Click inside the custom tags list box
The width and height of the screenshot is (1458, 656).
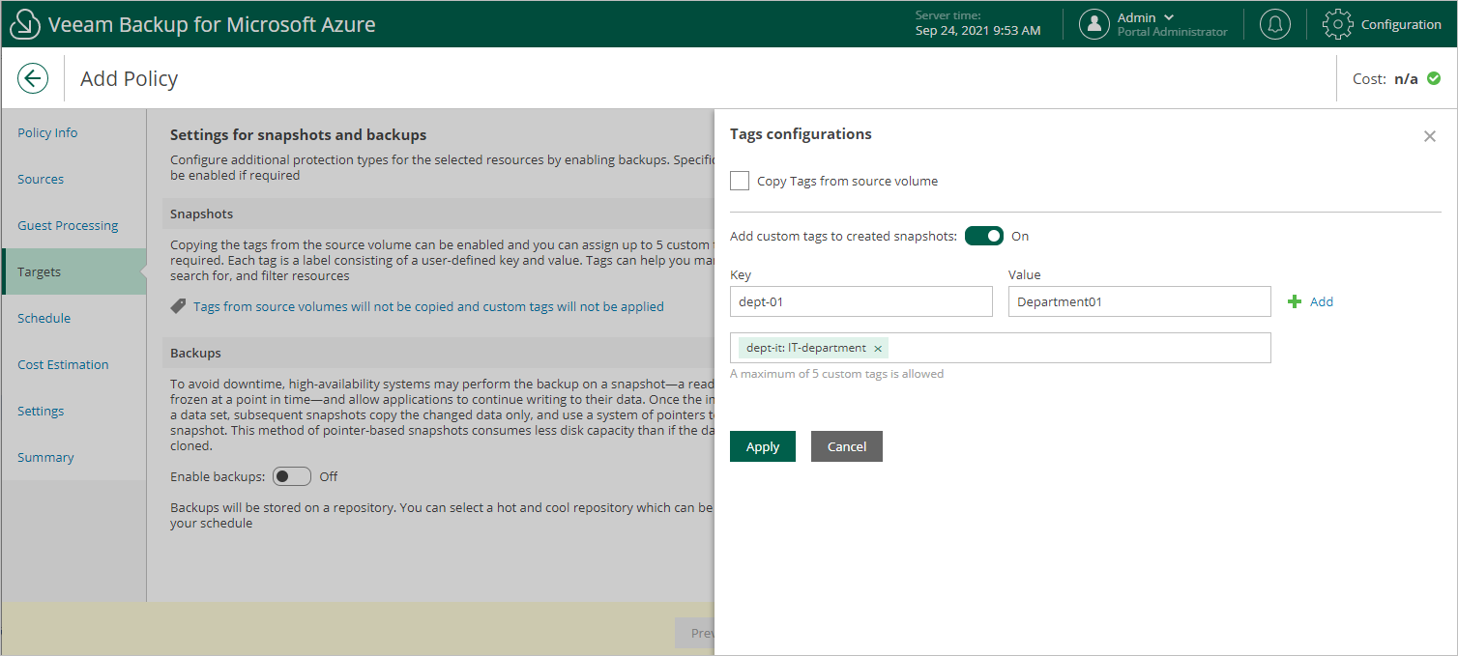pyautogui.click(x=1001, y=348)
